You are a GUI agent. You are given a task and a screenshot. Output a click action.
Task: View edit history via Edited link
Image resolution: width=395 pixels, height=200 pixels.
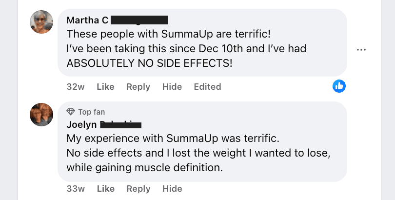pos(207,87)
